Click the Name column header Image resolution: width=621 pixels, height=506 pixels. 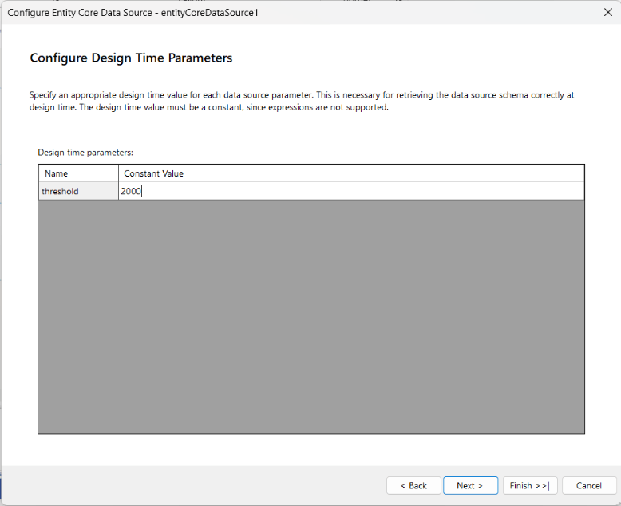pos(78,173)
